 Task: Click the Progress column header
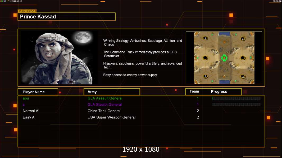(219, 91)
